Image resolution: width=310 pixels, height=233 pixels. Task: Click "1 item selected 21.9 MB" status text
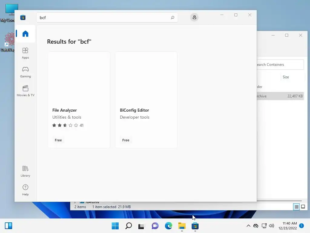pyautogui.click(x=111, y=207)
